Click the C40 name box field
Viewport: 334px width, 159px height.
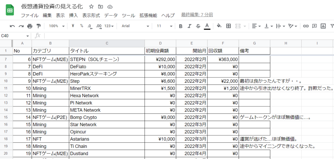coord(13,36)
